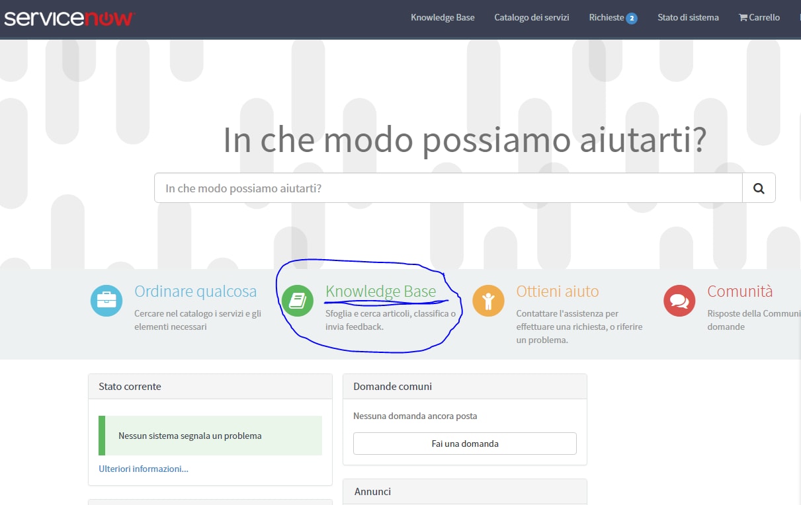Open Knowledge Base in top navigation
This screenshot has height=505, width=801.
click(443, 17)
